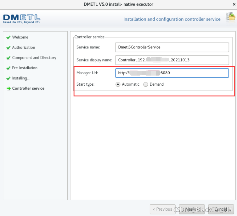Click the checkmark beside Installing...
Screen dimensions: 237x216
(x=8, y=78)
